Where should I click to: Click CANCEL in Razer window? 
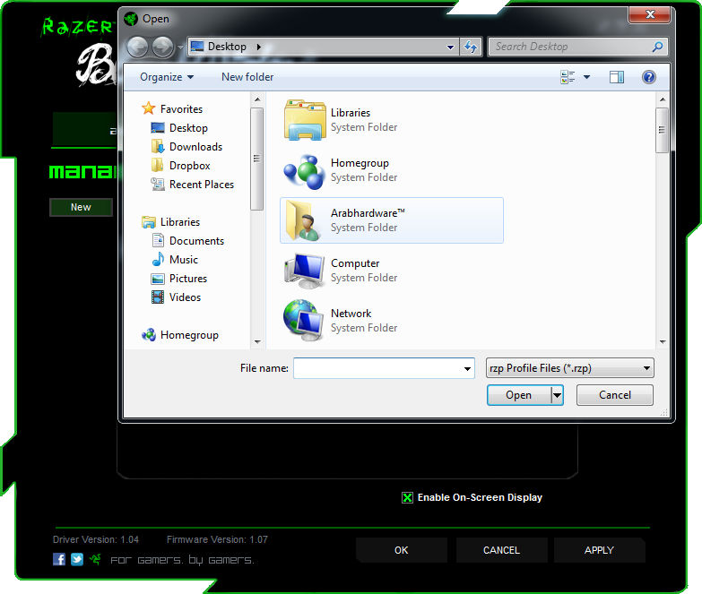click(501, 550)
